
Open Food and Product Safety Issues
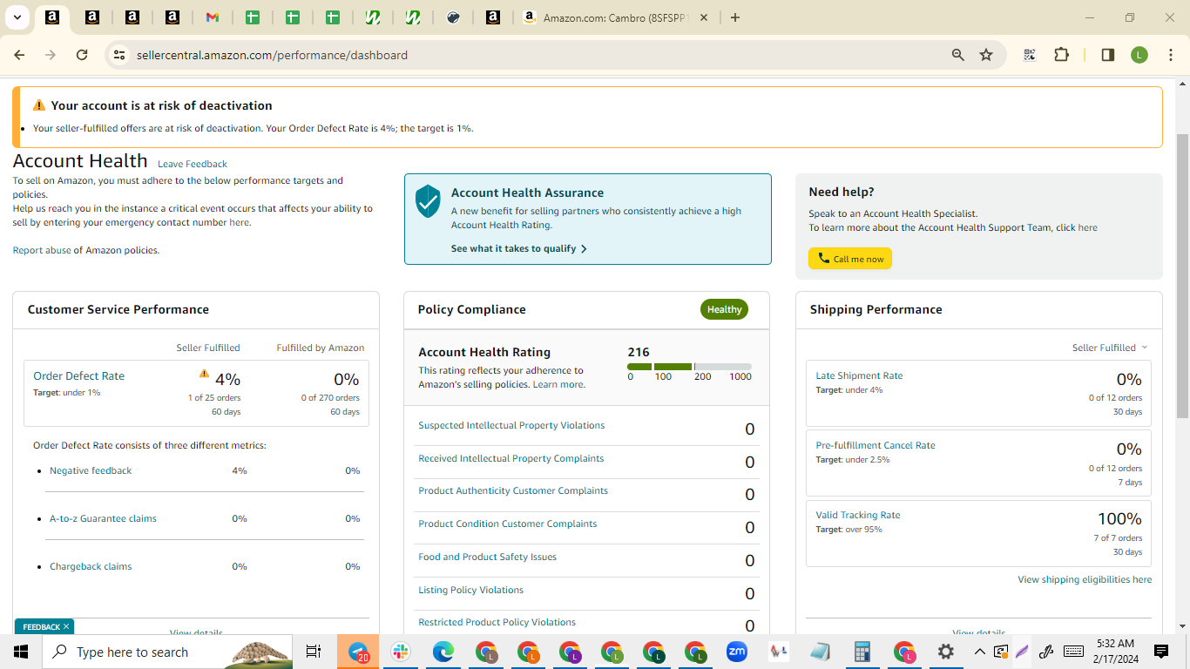[x=487, y=557]
